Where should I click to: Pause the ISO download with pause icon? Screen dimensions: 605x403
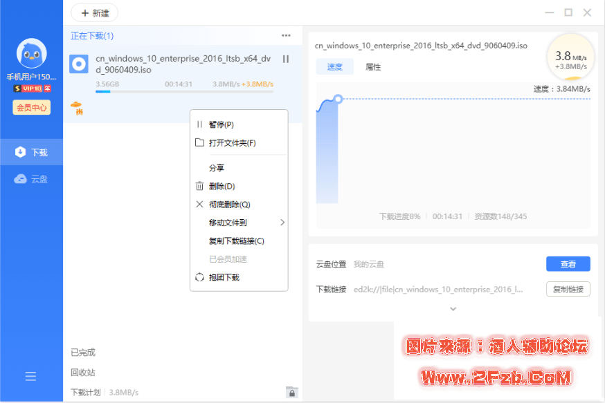click(285, 59)
